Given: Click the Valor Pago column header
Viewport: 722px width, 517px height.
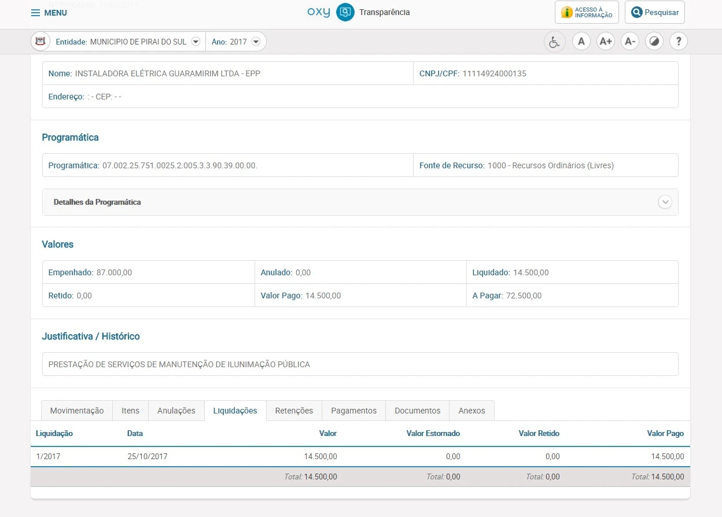Looking at the screenshot, I should (665, 433).
